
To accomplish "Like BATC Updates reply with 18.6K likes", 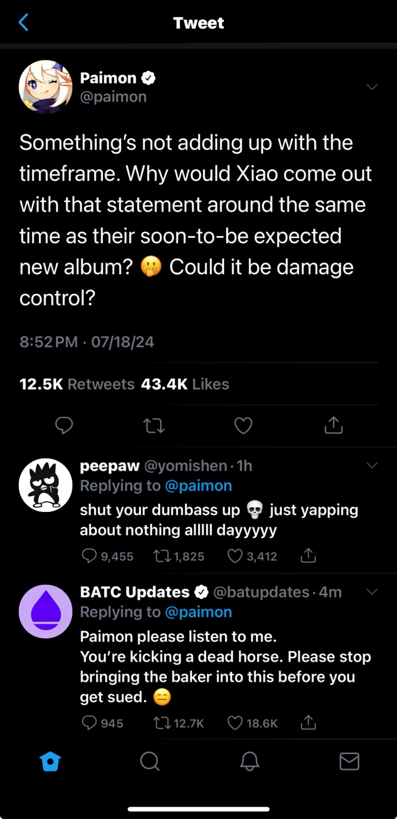I will tap(235, 723).
